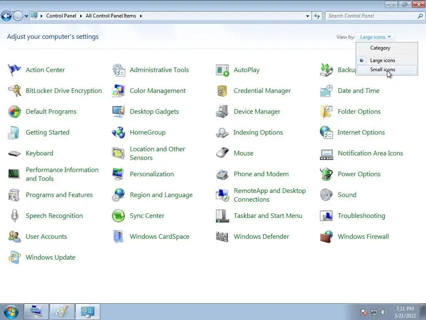Open the Keyboard icon
This screenshot has width=426, height=320.
tap(15, 153)
